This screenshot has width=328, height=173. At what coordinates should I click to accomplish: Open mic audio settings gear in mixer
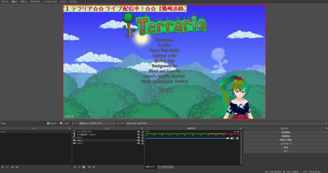tap(237, 138)
